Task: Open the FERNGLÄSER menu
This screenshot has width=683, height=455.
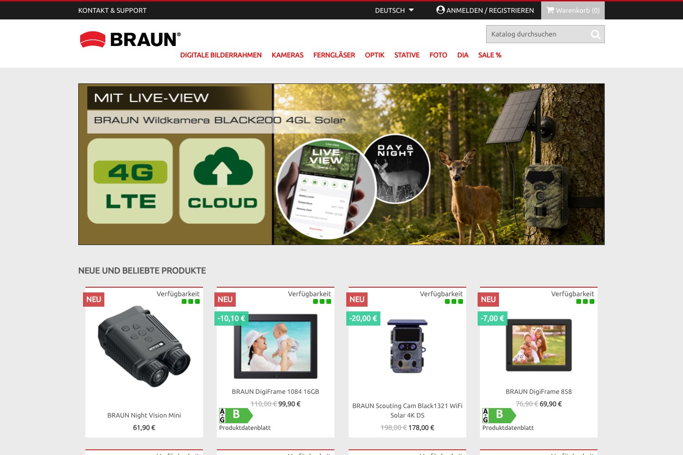Action: 334,55
